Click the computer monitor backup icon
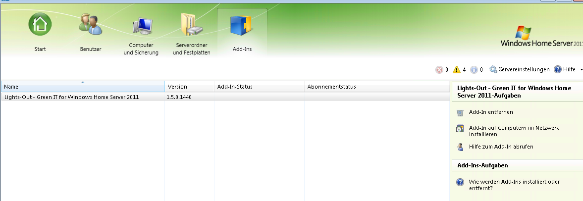Viewport: 583px width, 201px height. coord(142,26)
